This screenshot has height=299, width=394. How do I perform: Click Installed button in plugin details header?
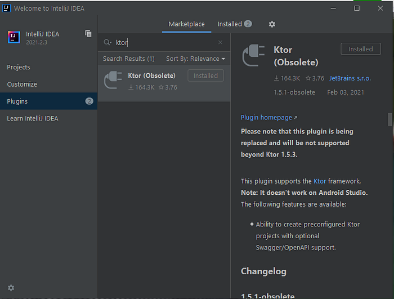pyautogui.click(x=361, y=49)
